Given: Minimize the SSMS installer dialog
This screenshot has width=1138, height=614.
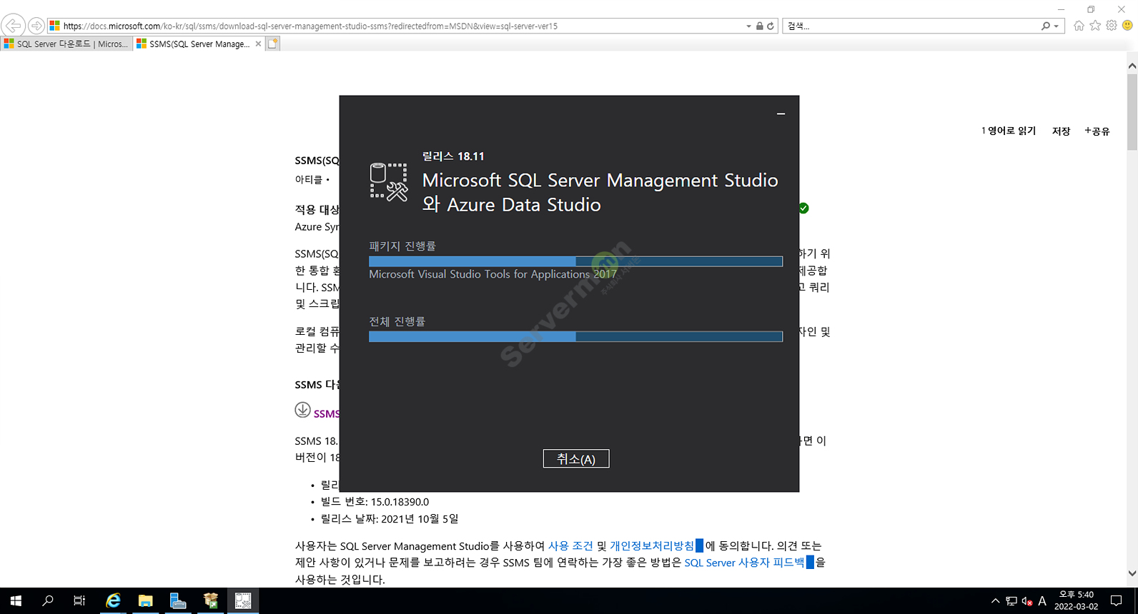Looking at the screenshot, I should [781, 114].
